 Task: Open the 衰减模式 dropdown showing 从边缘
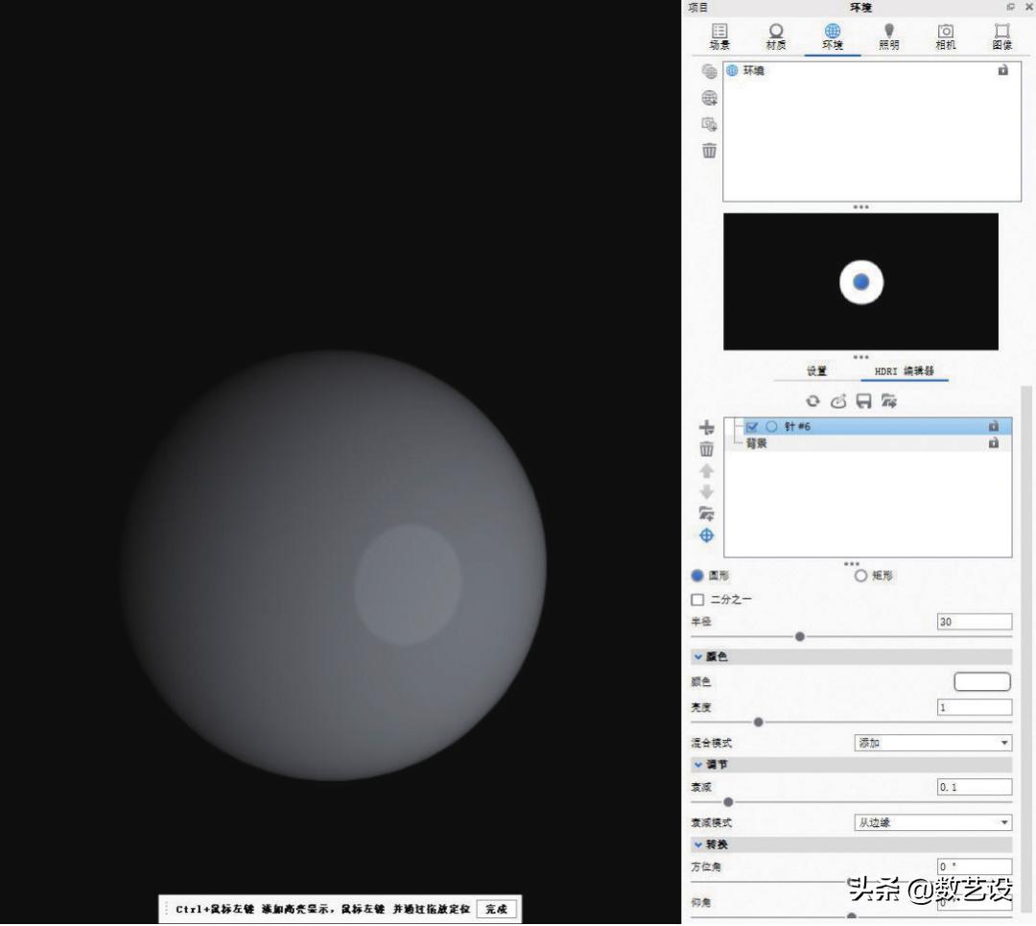(x=930, y=822)
